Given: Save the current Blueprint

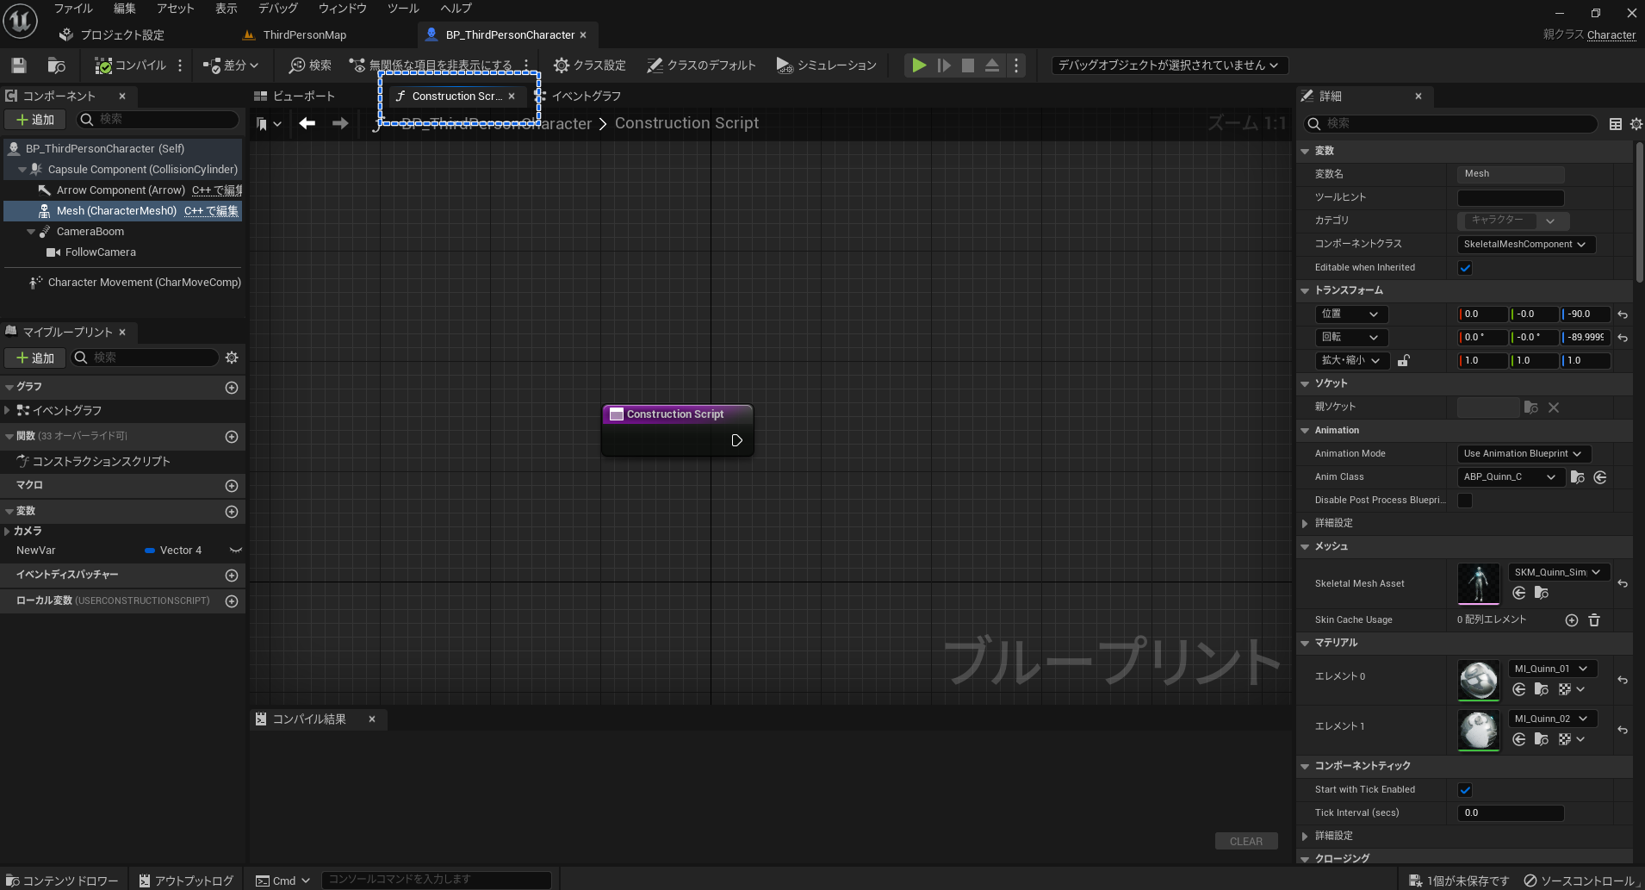Looking at the screenshot, I should pyautogui.click(x=17, y=65).
